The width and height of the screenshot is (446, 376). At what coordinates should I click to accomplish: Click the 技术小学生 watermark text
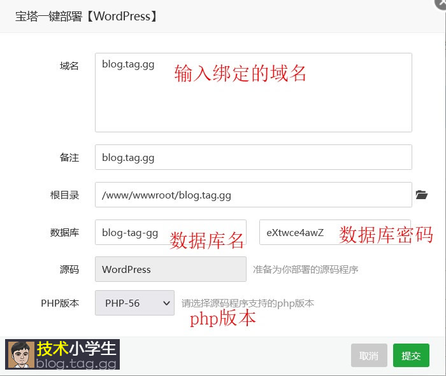pos(76,349)
